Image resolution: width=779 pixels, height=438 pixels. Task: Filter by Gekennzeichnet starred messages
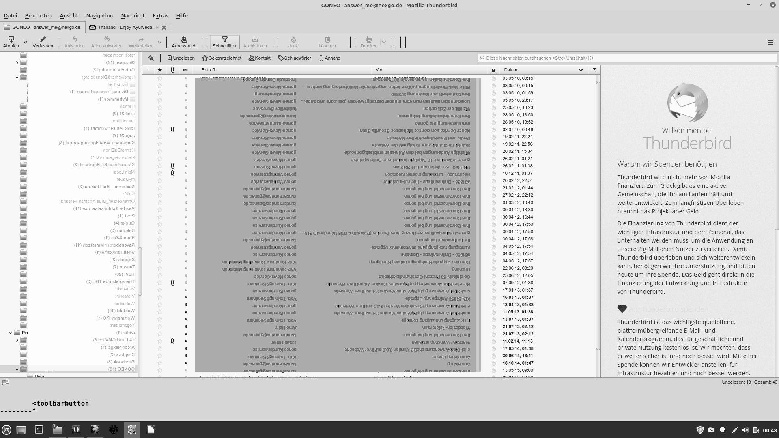[x=222, y=58]
